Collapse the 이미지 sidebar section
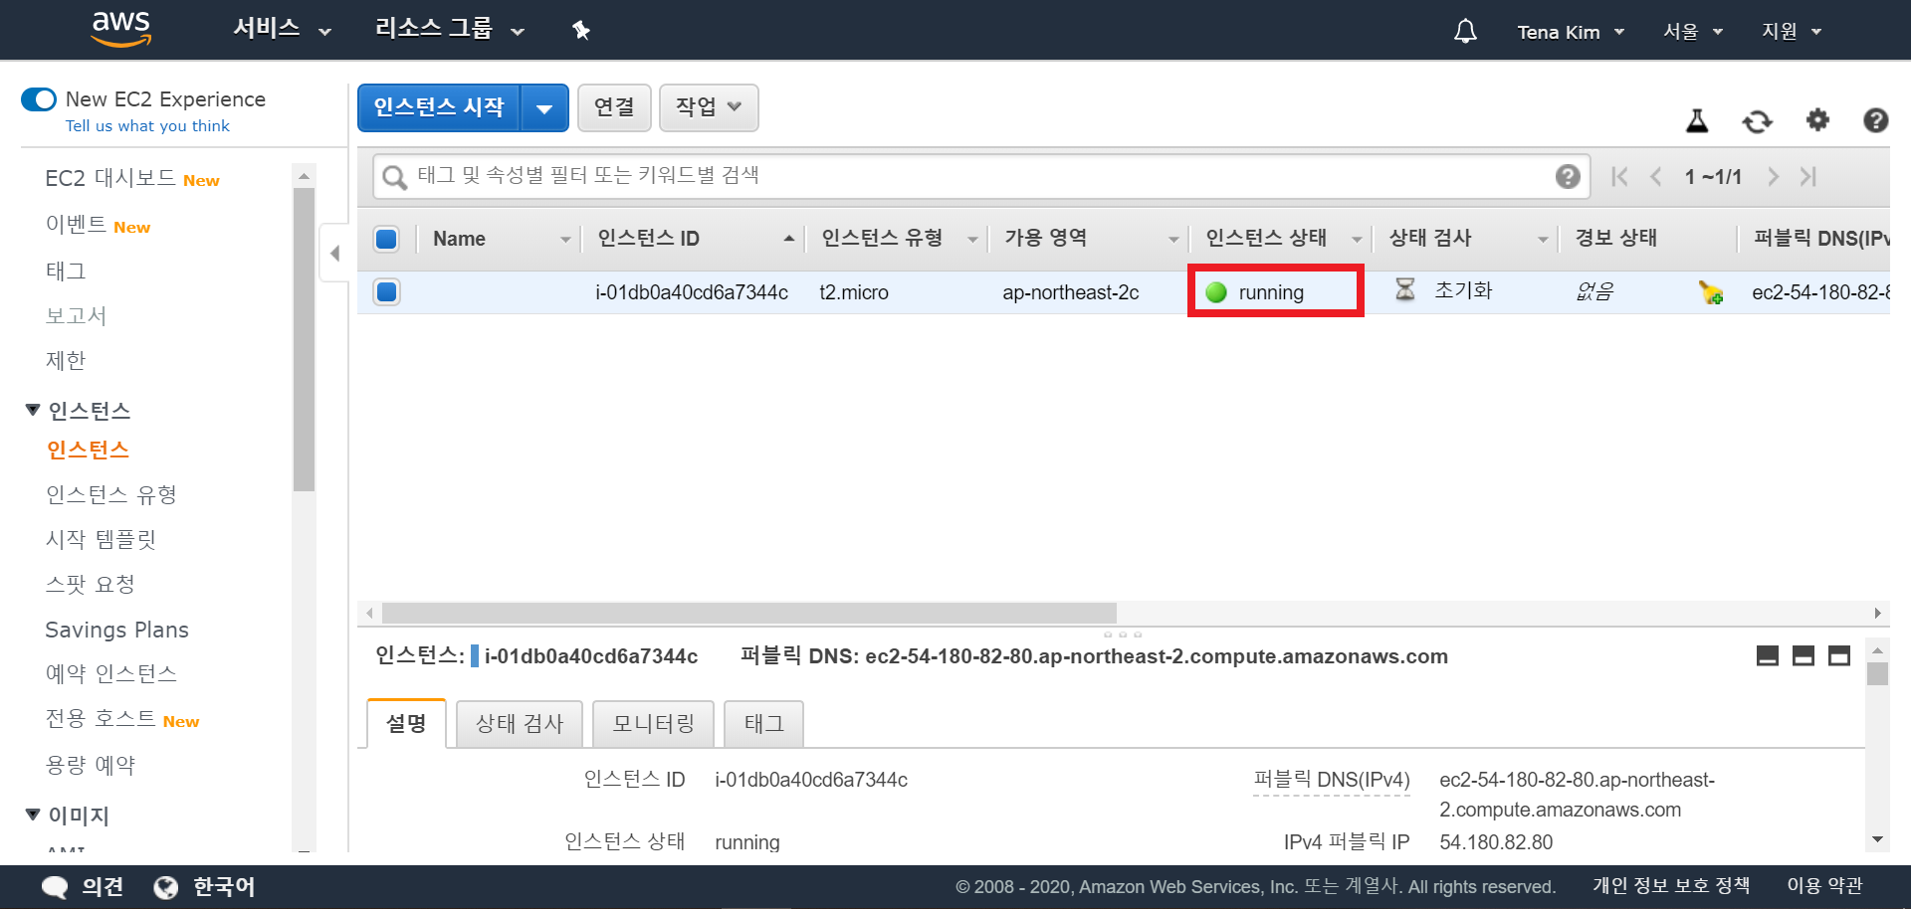Viewport: 1911px width, 909px height. (33, 815)
